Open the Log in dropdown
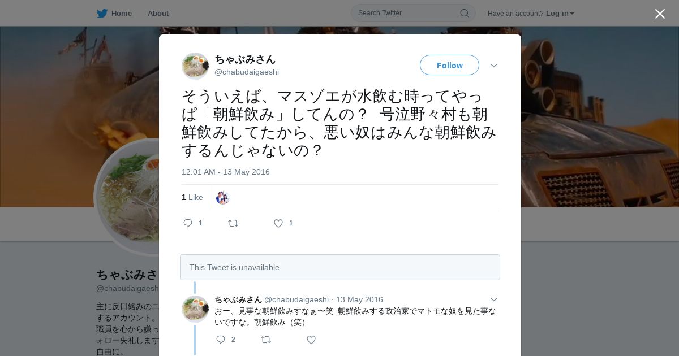 (560, 13)
